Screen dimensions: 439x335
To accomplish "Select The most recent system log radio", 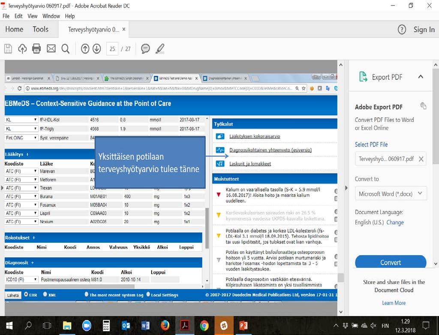I will tap(87, 294).
